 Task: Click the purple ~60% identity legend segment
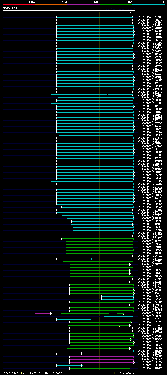(x=83, y=5)
